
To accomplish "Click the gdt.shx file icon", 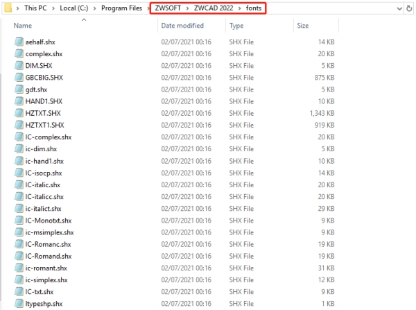I will tap(19, 89).
